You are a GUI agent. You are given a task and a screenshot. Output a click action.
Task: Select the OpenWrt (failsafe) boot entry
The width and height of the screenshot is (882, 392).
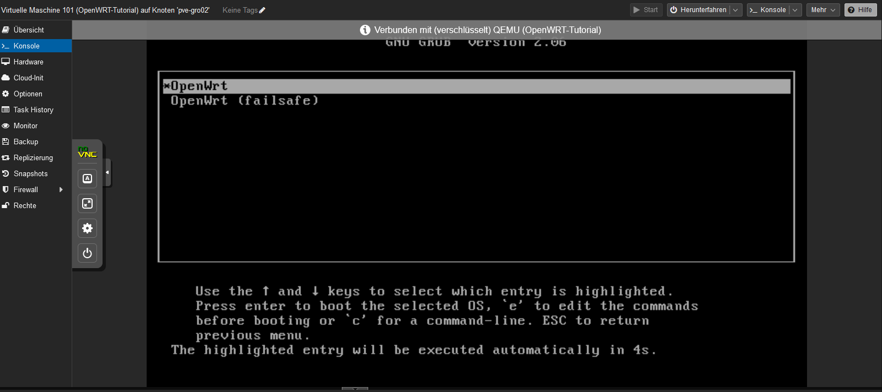pos(245,101)
